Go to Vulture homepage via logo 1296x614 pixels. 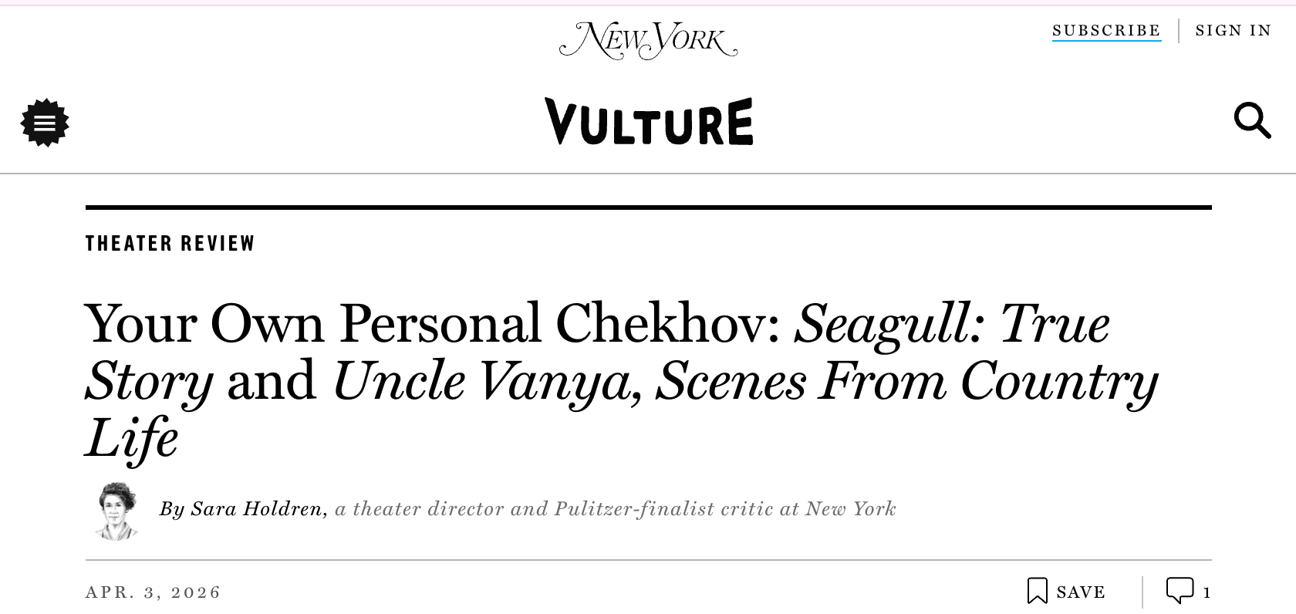(x=649, y=121)
